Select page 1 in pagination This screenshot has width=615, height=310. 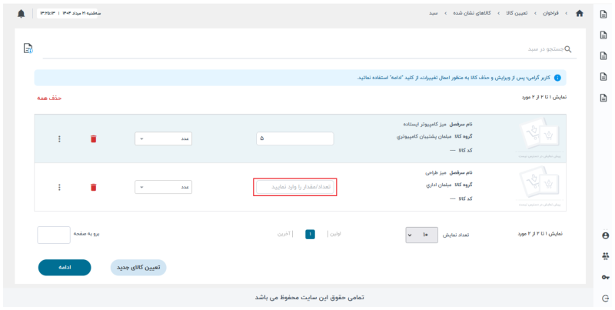pyautogui.click(x=310, y=235)
